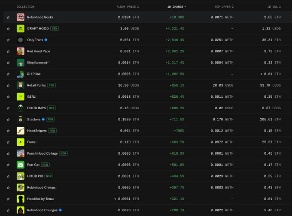
Task: Toggle the GENJI favorite star
Action: coord(8,97)
